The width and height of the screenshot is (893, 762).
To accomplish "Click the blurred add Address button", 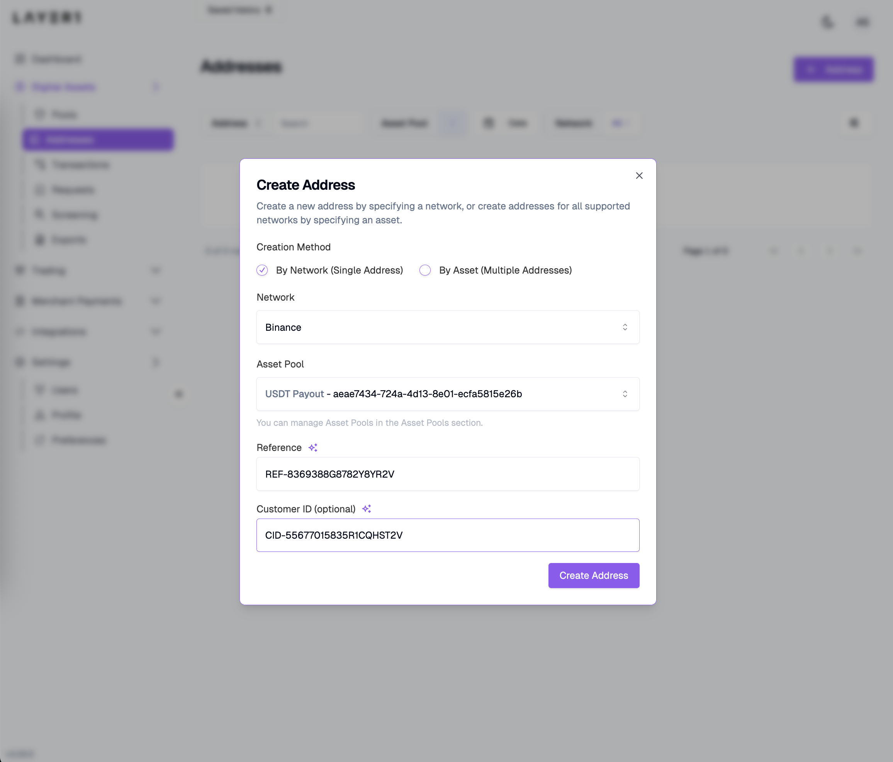I will click(x=833, y=70).
